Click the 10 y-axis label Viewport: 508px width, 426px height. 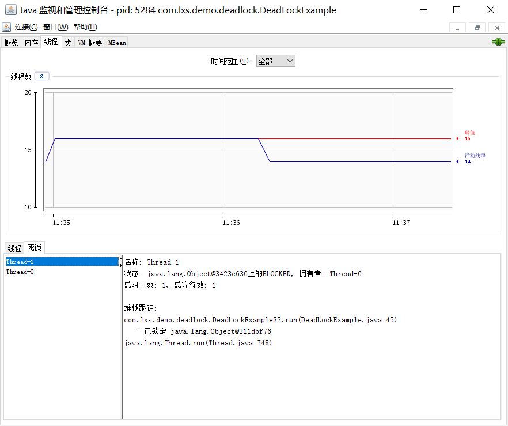28,207
